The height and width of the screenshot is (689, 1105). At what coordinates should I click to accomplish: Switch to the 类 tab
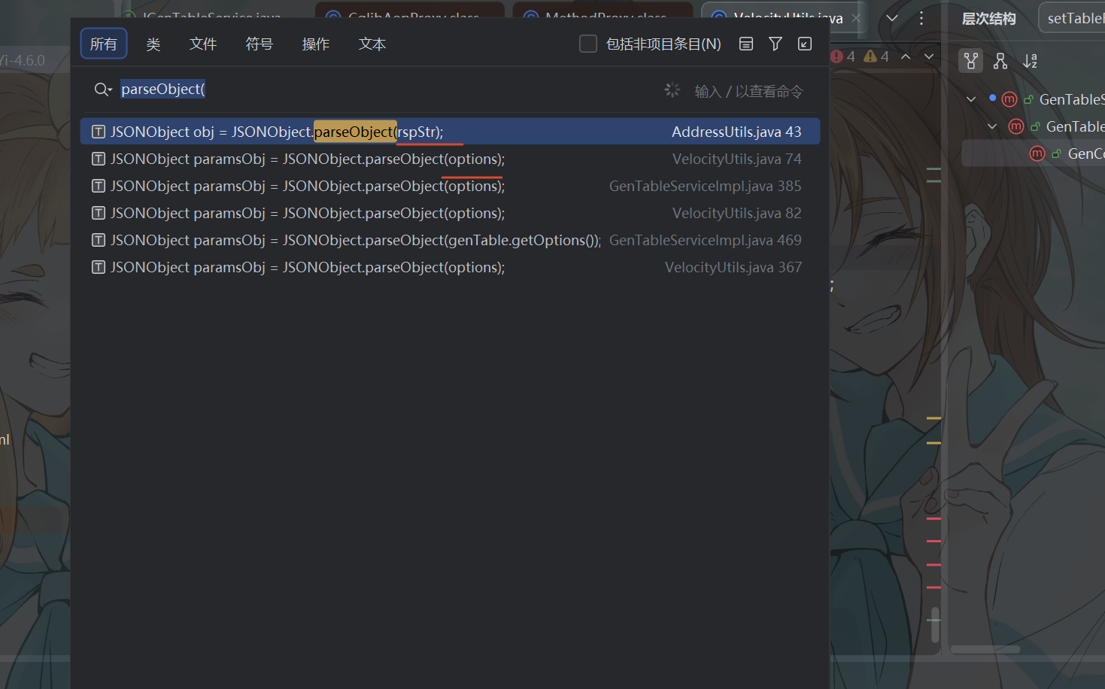153,44
